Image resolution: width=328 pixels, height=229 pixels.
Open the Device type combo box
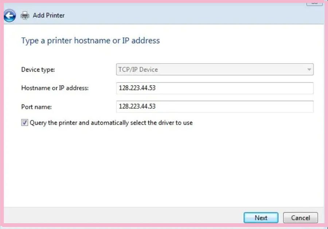(214, 69)
